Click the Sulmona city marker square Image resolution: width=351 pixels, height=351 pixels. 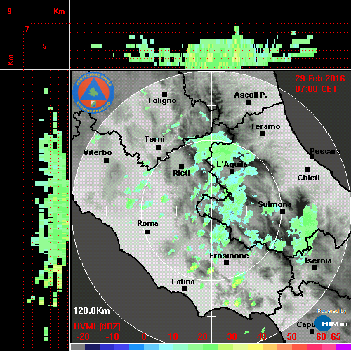pos(283,212)
